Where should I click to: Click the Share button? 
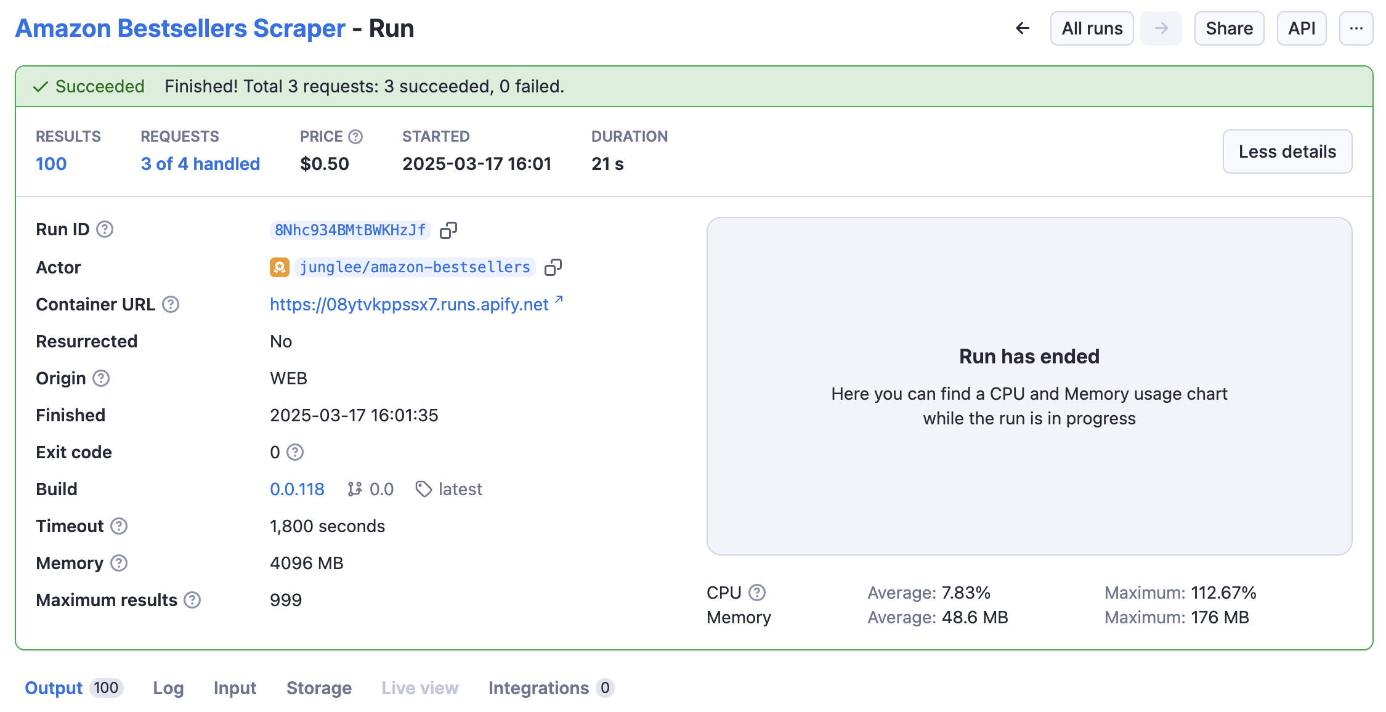[1229, 28]
